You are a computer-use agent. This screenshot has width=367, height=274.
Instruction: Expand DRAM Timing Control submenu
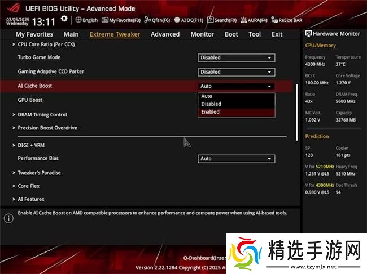coord(42,115)
